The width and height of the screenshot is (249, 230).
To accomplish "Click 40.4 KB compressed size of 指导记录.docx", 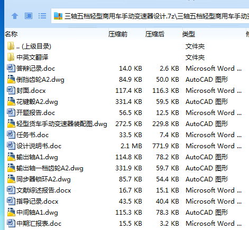I will point(168,202).
